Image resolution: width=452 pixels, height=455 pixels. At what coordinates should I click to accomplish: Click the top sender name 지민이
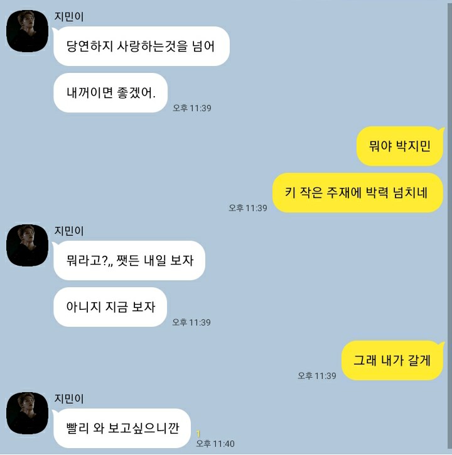point(69,16)
